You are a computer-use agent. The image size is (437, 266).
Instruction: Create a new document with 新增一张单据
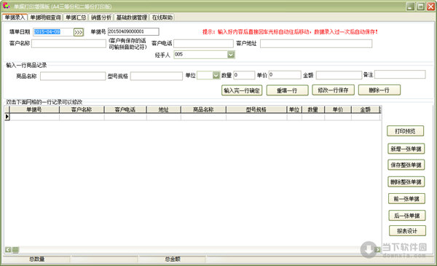(406, 149)
